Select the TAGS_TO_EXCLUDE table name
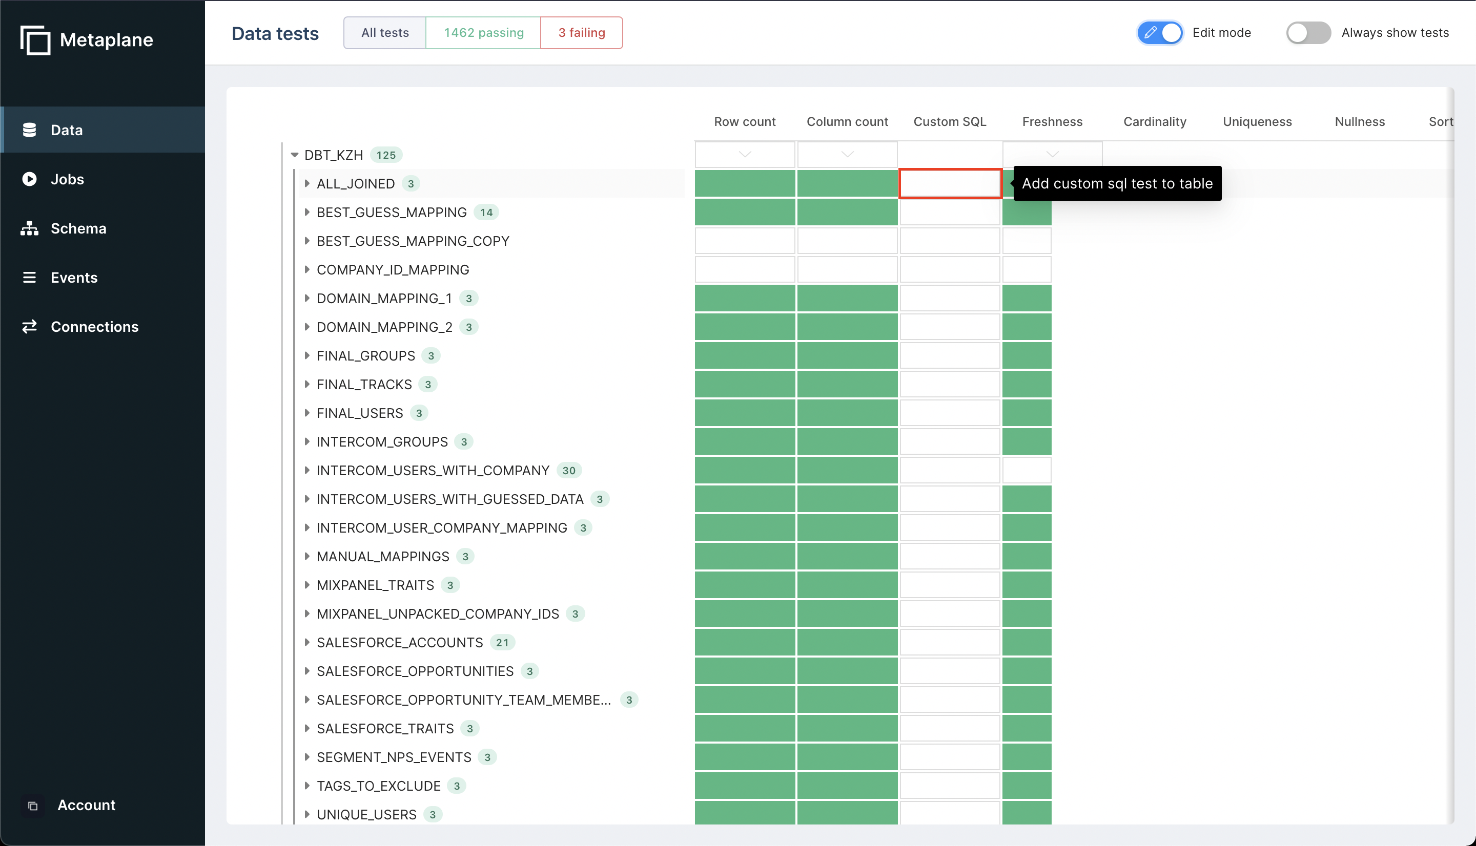The image size is (1476, 846). pyautogui.click(x=378, y=786)
